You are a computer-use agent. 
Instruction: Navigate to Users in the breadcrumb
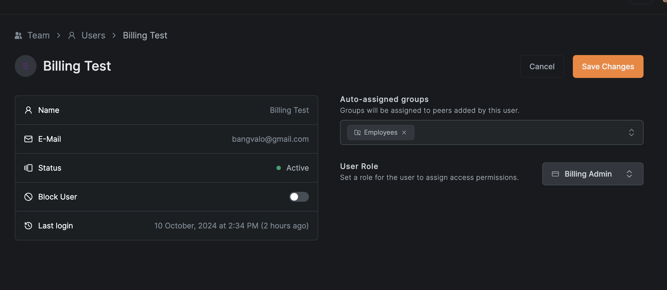pyautogui.click(x=93, y=35)
